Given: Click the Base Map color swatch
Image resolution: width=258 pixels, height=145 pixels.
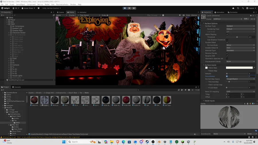Looking at the screenshot, I should pyautogui.click(x=239, y=68).
